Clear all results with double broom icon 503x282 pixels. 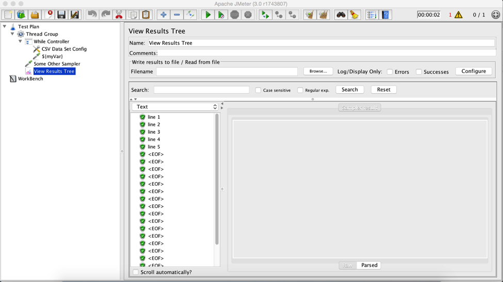pos(323,15)
